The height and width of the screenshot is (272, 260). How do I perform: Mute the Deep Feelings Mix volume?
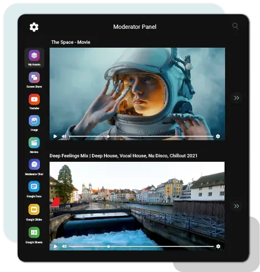click(x=64, y=247)
